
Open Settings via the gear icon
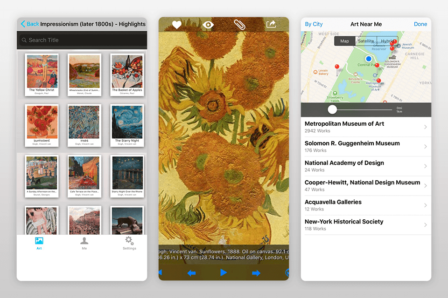point(129,241)
